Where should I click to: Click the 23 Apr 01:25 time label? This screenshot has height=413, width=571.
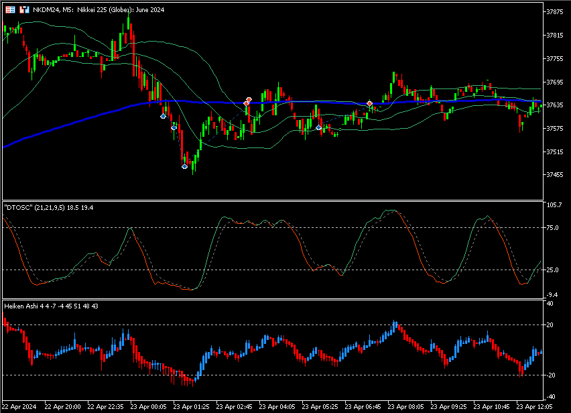point(191,407)
